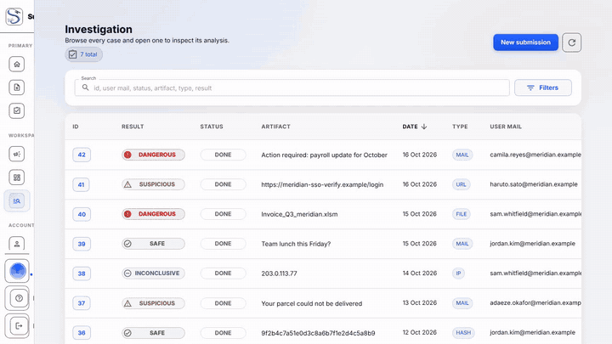Open case ID 39
This screenshot has height=344, width=612.
tap(82, 244)
